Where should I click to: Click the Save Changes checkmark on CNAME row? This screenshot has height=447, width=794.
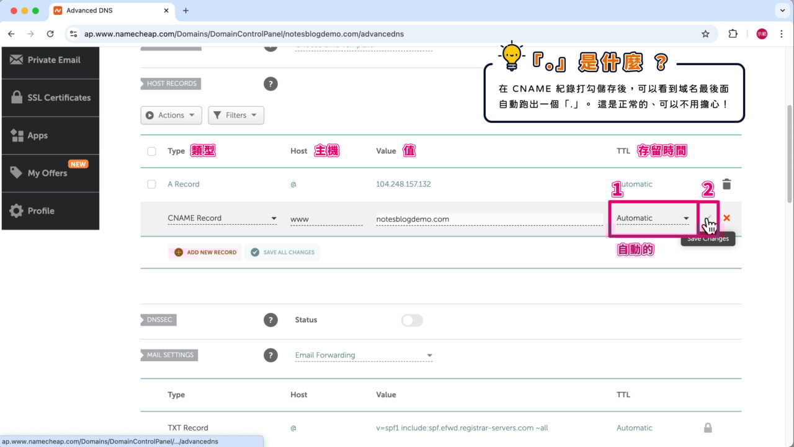tap(708, 219)
